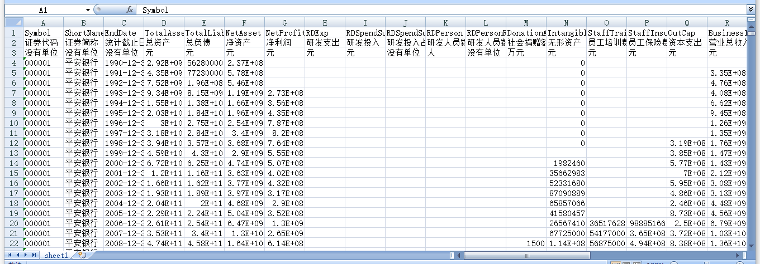760x264 pixels.
Task: Select column header A
Action: (43, 23)
